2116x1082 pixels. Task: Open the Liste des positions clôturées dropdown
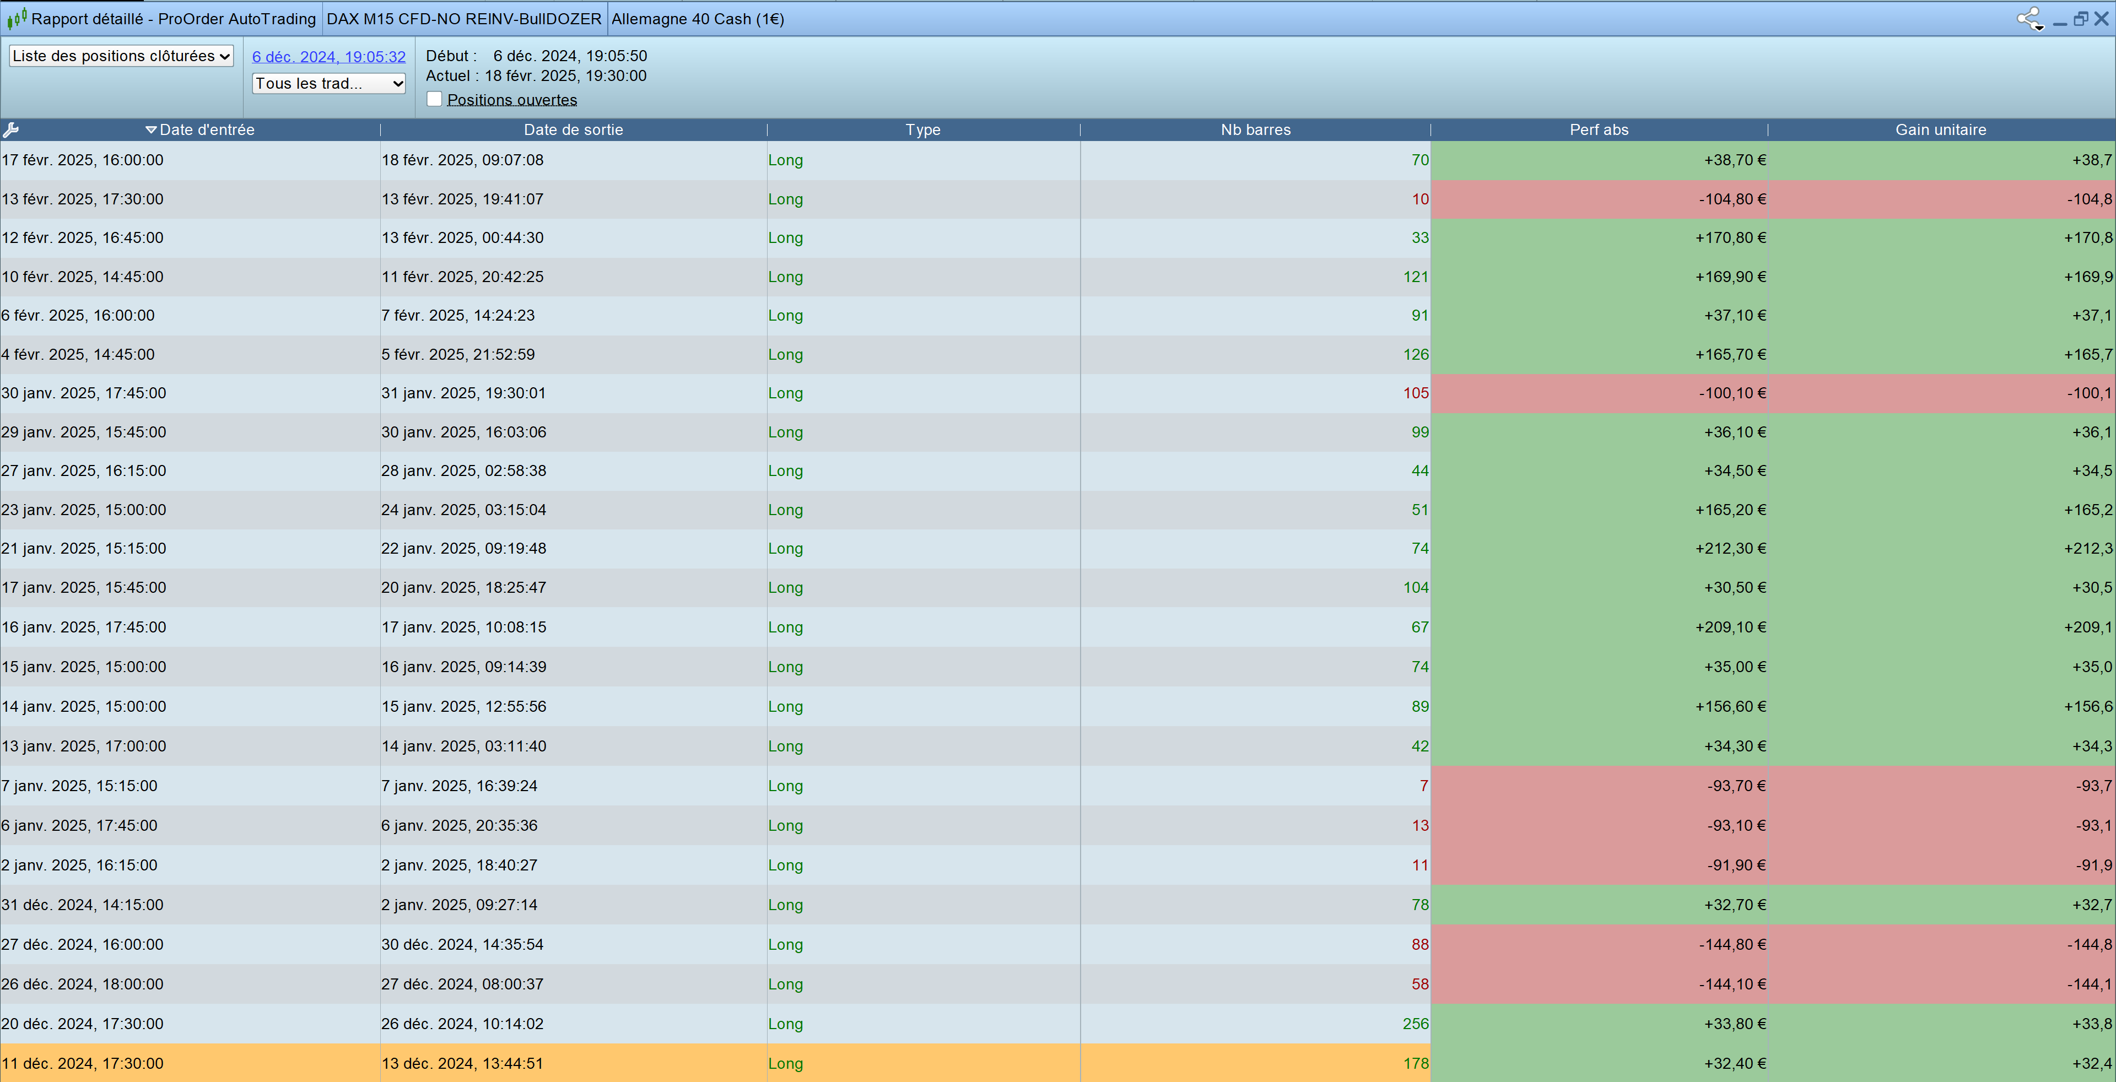click(x=121, y=56)
